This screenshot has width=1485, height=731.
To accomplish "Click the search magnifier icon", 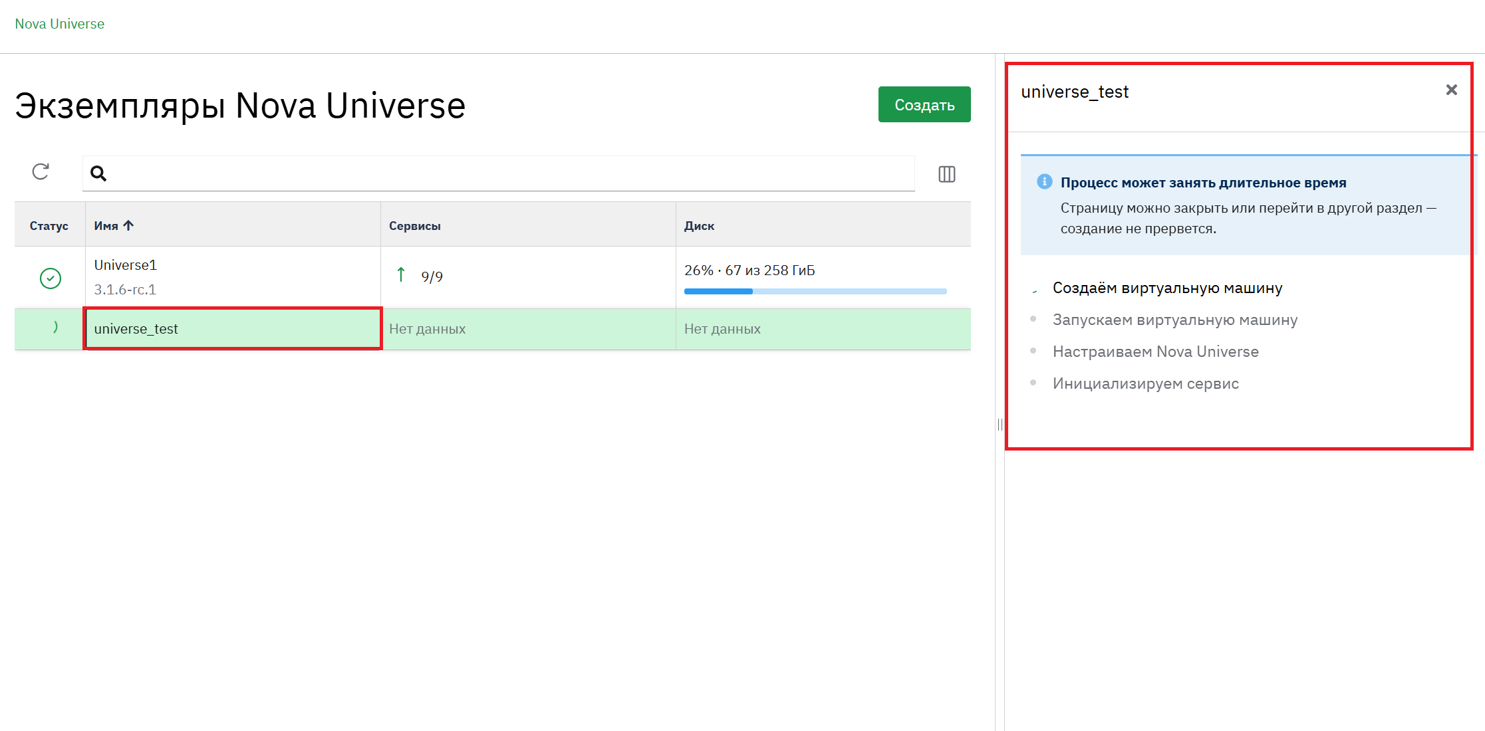I will (x=98, y=173).
